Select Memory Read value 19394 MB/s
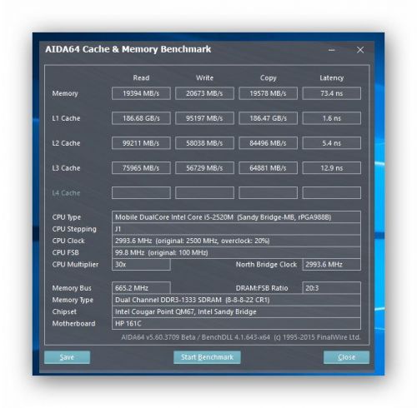Viewport: 417px width, 408px height. pyautogui.click(x=141, y=93)
